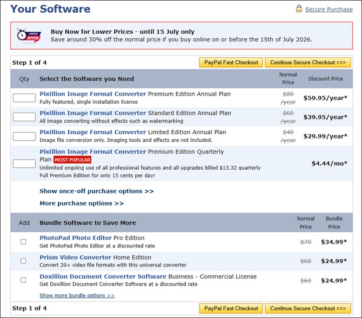Expand More purchase options
This screenshot has height=318, width=362.
click(x=81, y=204)
